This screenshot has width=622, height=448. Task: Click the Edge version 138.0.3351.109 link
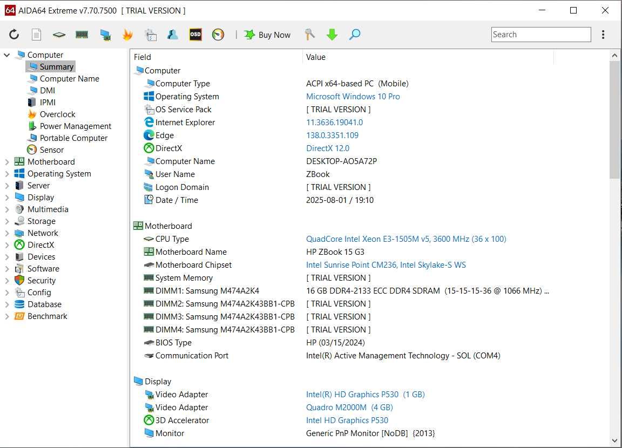coord(332,135)
